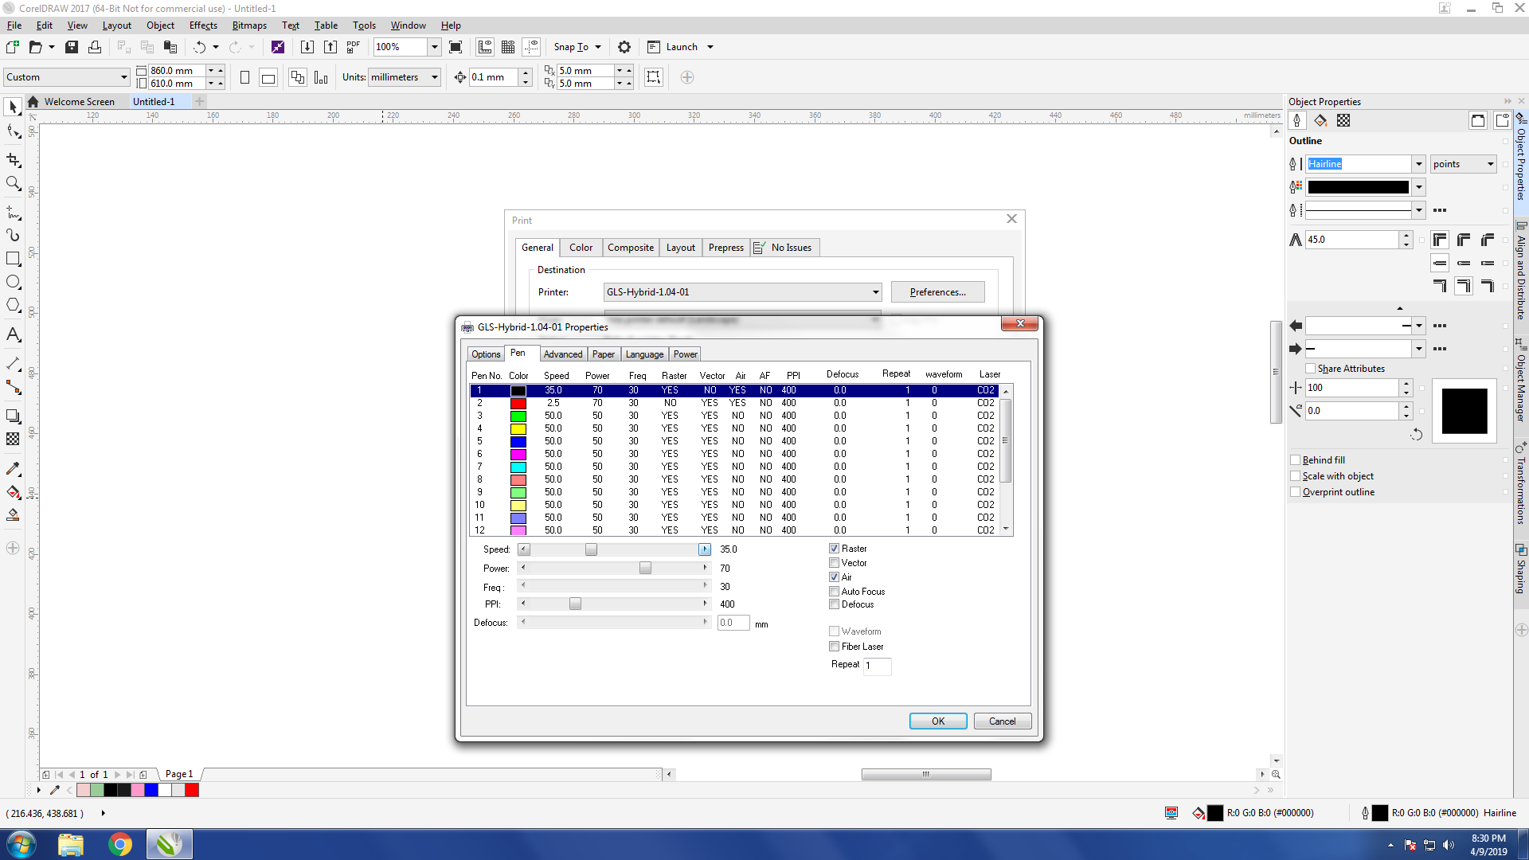Select the Transparency tool
This screenshot has height=860, width=1529.
coord(13,439)
